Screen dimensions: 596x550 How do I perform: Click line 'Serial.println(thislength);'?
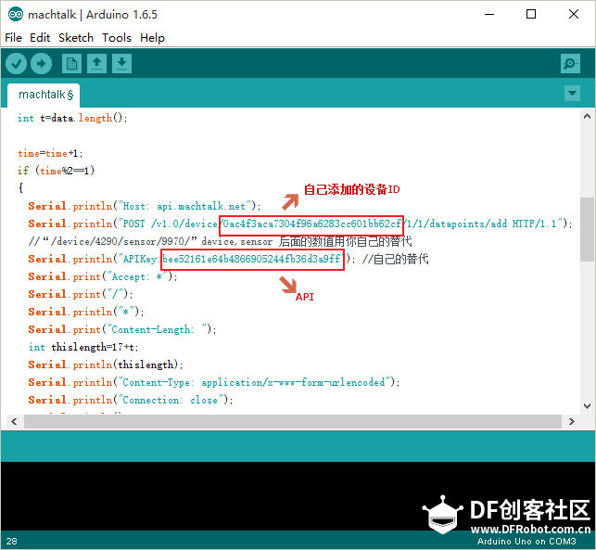click(x=106, y=365)
